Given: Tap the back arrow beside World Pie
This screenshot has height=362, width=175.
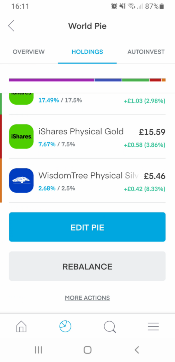Looking at the screenshot, I should (11, 25).
